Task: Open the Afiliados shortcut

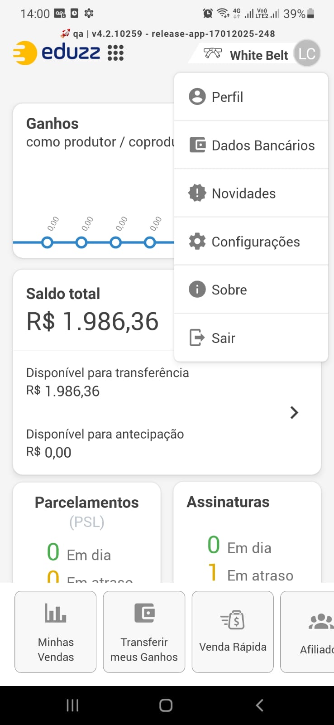Action: 308,632
